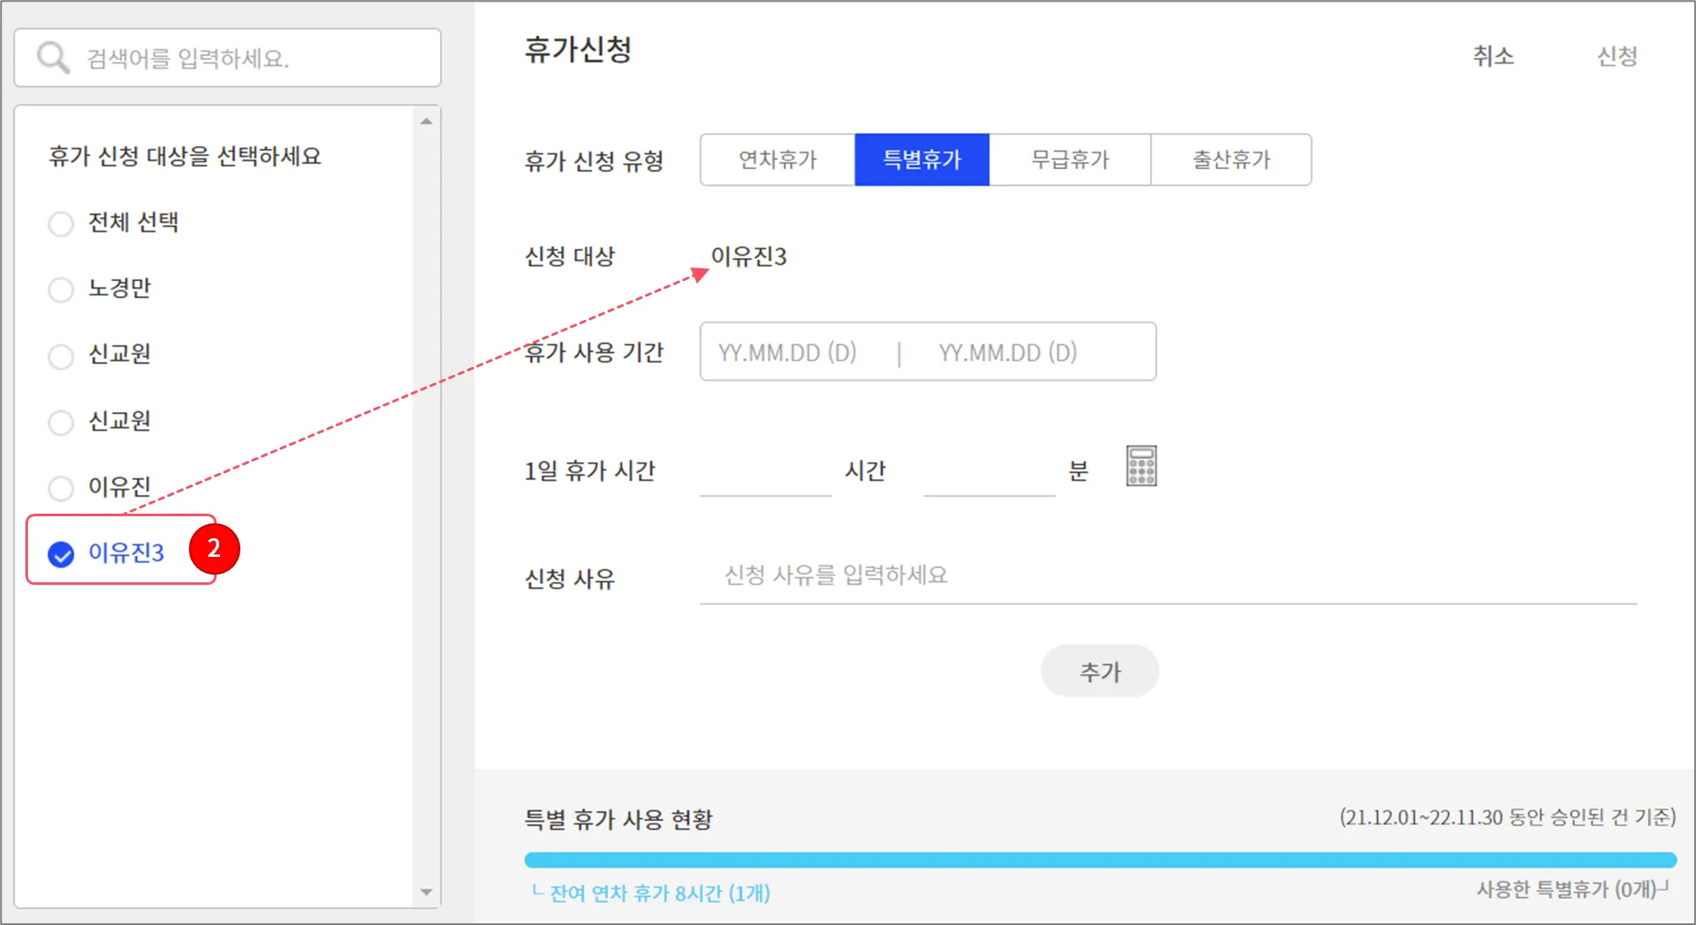The width and height of the screenshot is (1696, 925).
Task: Select the 이유진 radio button
Action: (x=61, y=488)
